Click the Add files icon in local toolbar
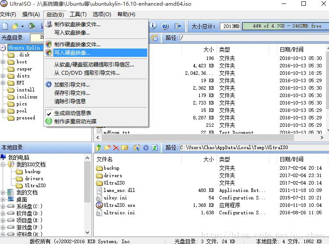Screen dimensions: 329x244 [137, 148]
